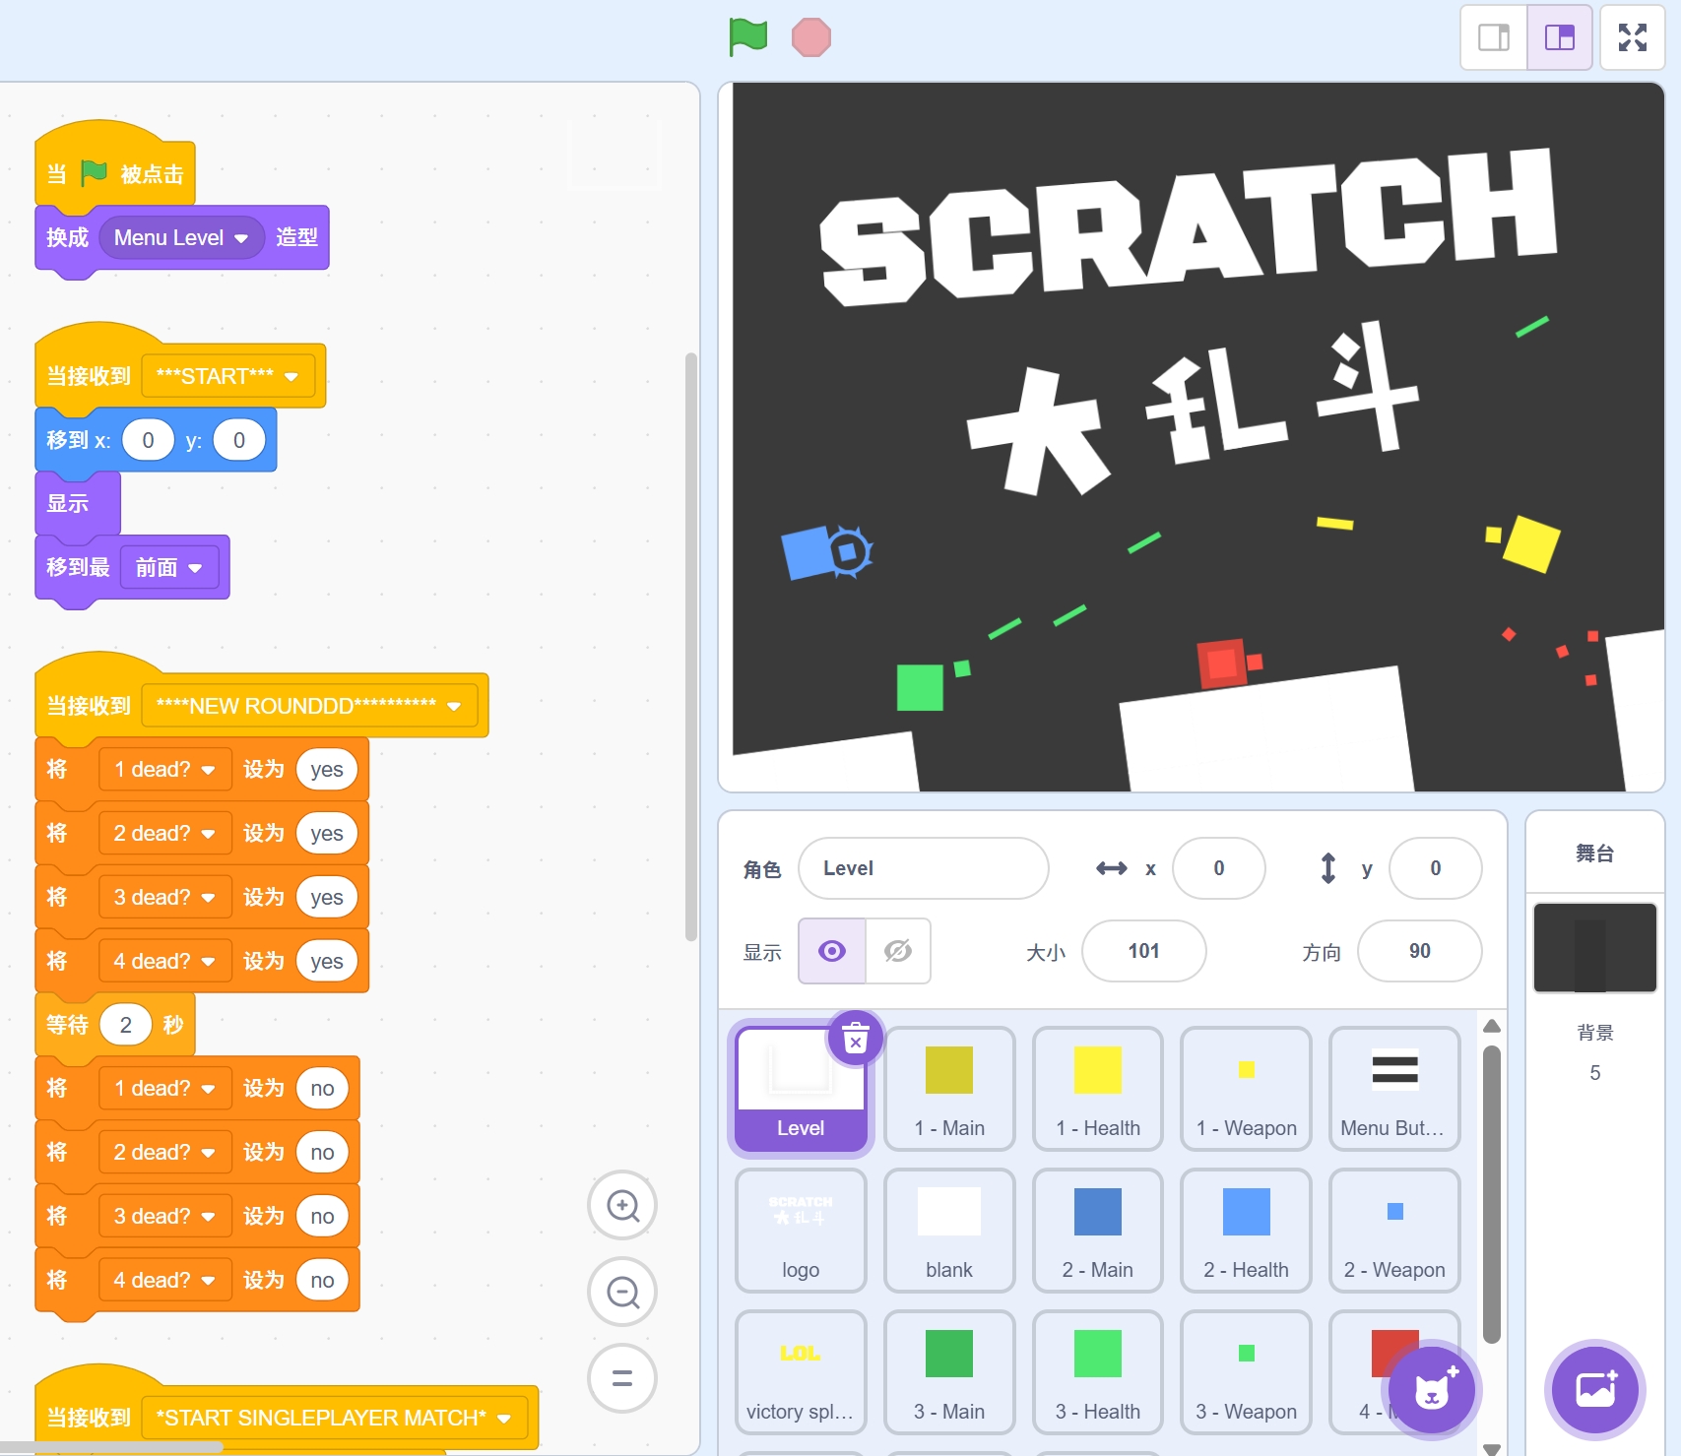Image resolution: width=1681 pixels, height=1456 pixels.
Task: Open the choose a sprite button
Action: pos(1432,1390)
